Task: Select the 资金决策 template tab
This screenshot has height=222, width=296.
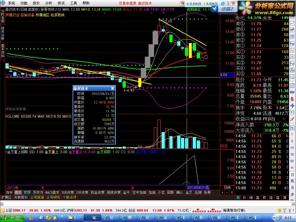Action: (x=97, y=192)
